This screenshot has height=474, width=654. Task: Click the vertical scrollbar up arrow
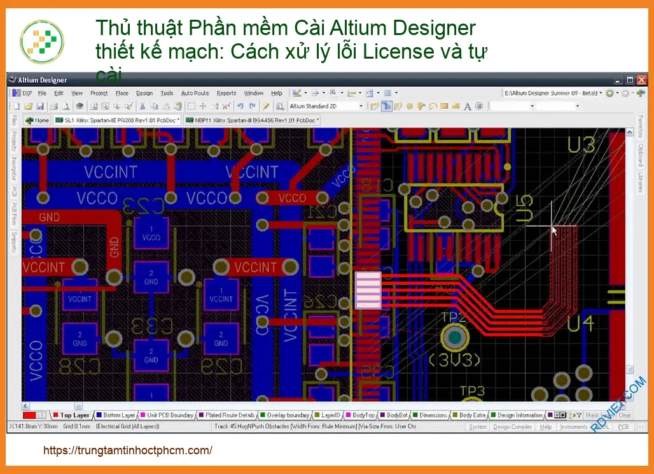629,133
